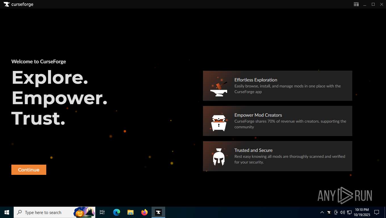Click the CurseForge taskbar icon
Screen dimensions: 386x218
pyautogui.click(x=158, y=212)
